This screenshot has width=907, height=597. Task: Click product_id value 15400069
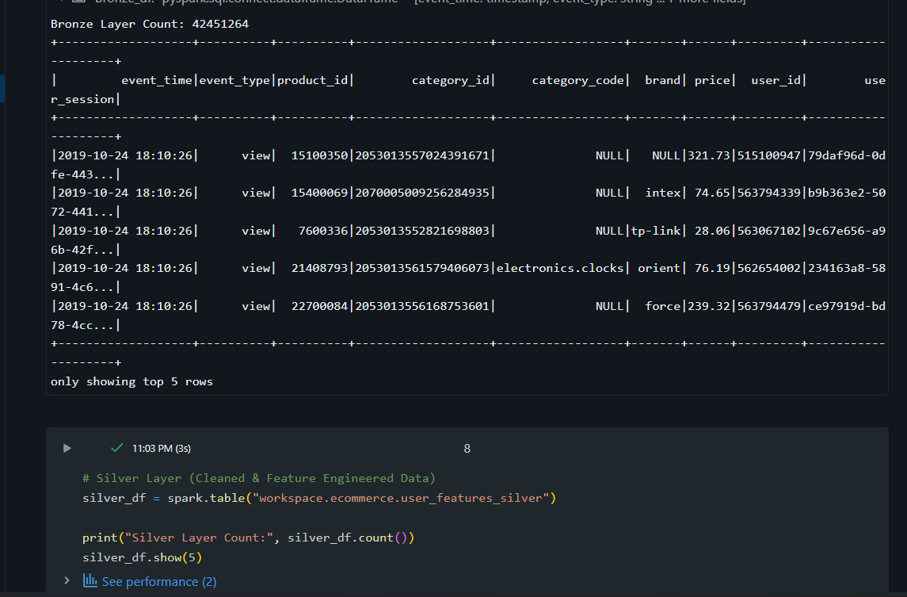click(x=319, y=193)
